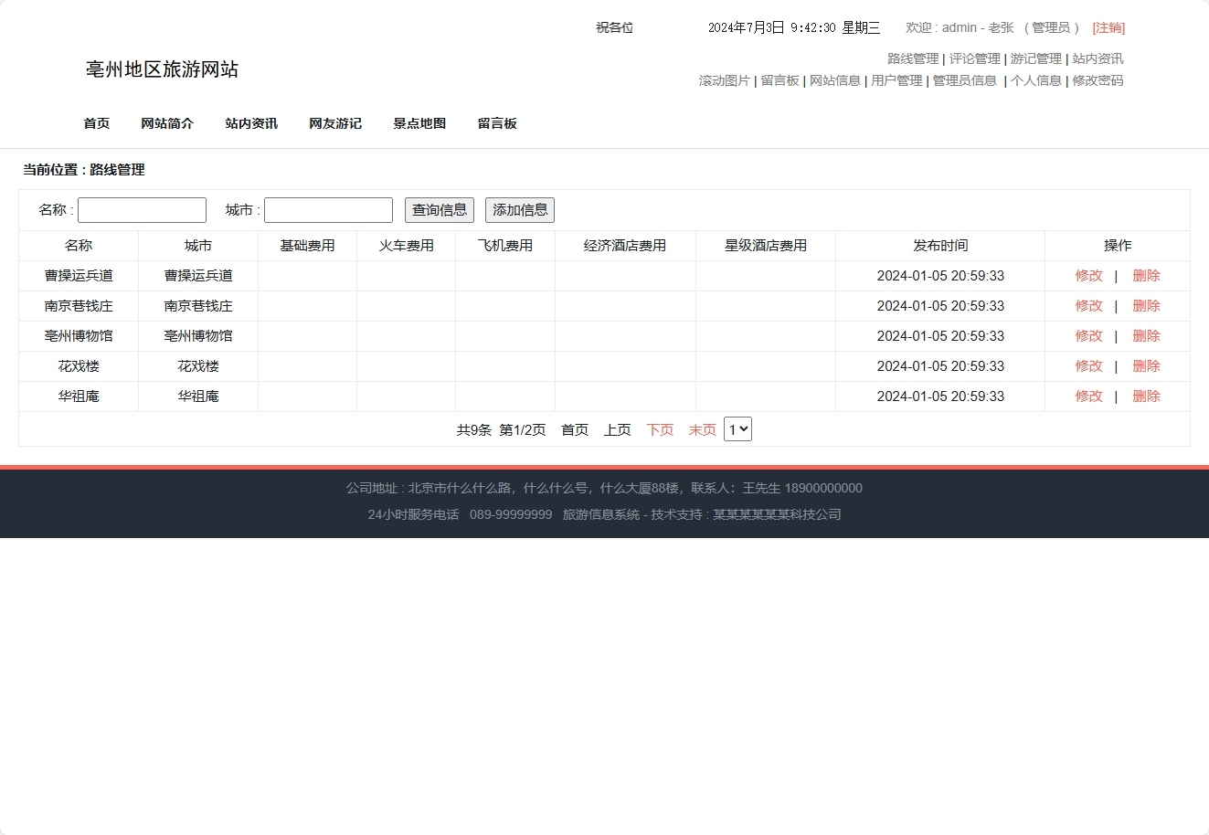Select 曹操运兵道 name cell
Screen dimensions: 1209x835
[79, 276]
